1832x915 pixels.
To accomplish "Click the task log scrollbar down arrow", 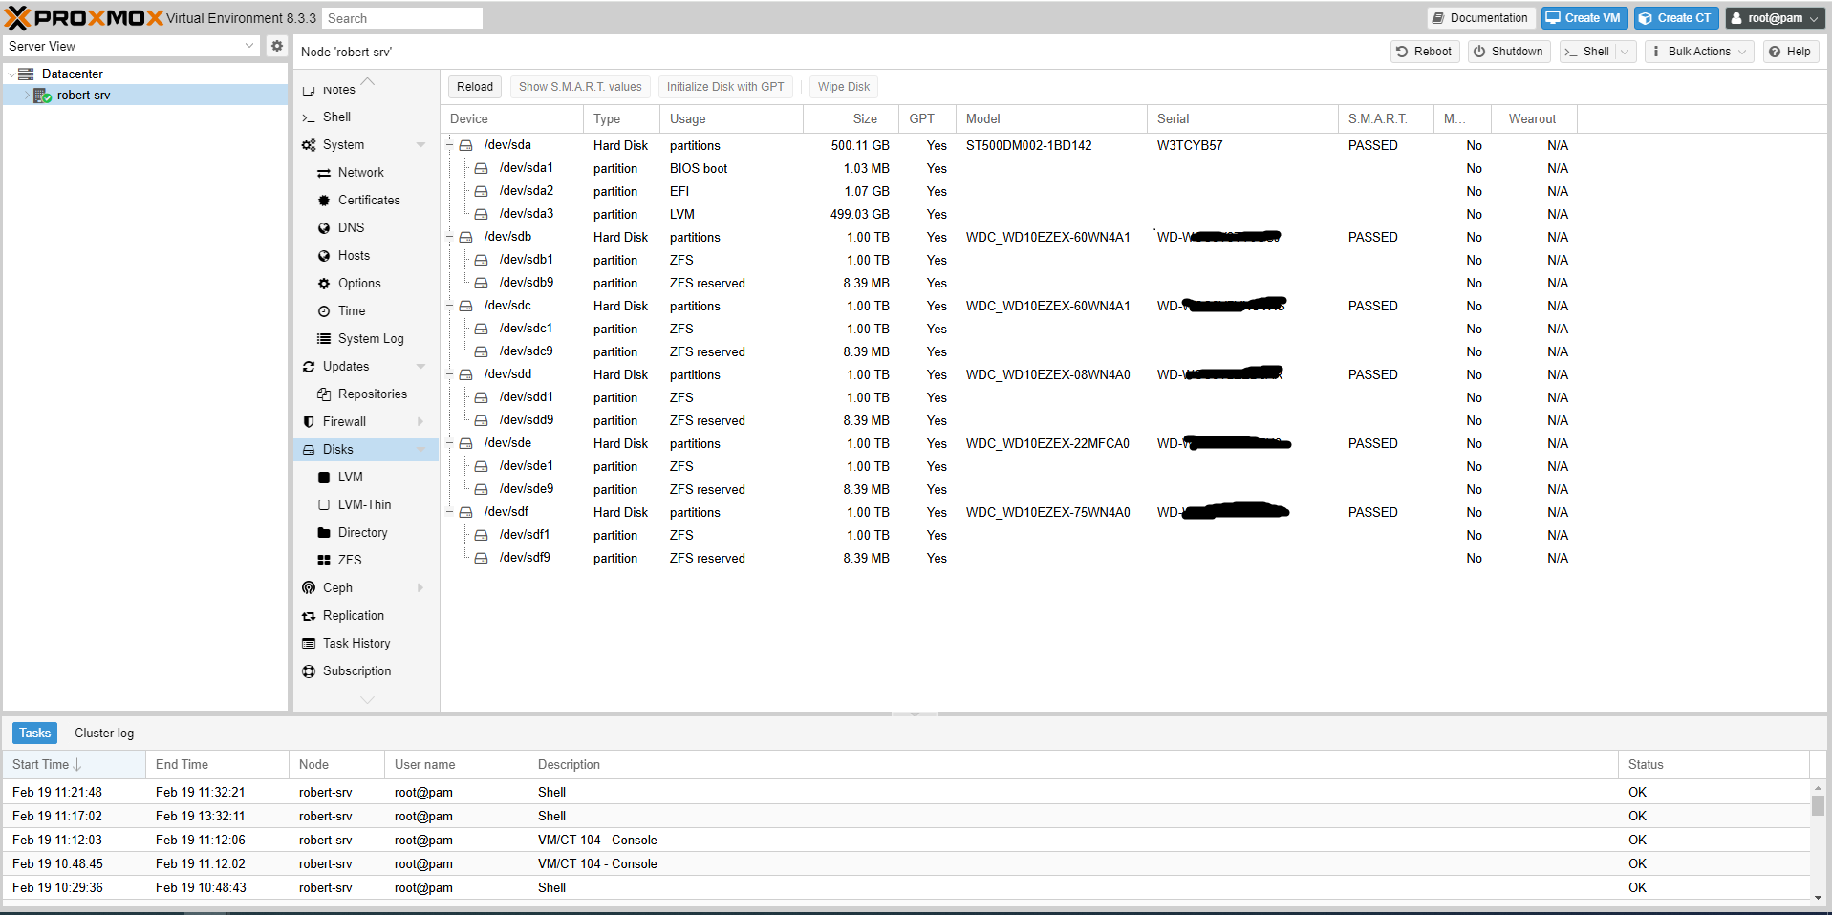I will click(1818, 898).
